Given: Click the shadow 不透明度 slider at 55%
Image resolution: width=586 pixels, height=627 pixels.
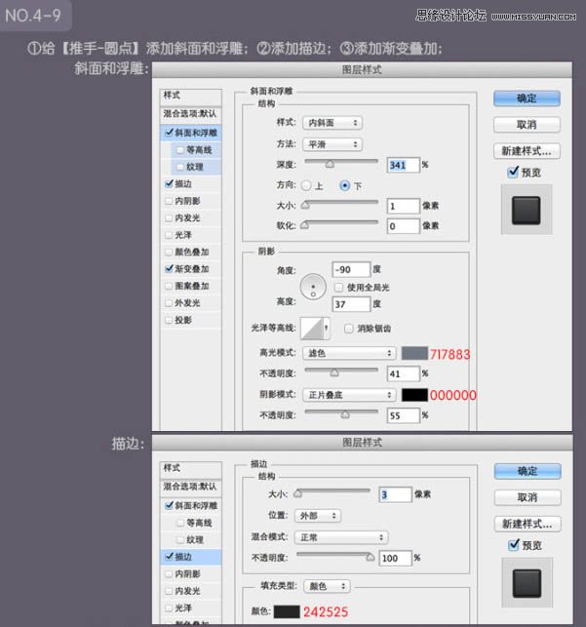Looking at the screenshot, I should (x=345, y=414).
